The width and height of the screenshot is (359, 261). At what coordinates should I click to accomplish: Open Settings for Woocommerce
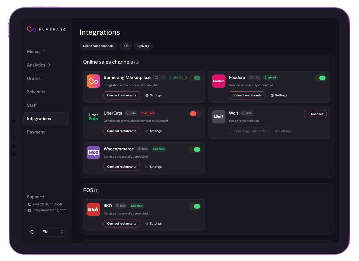pos(153,167)
